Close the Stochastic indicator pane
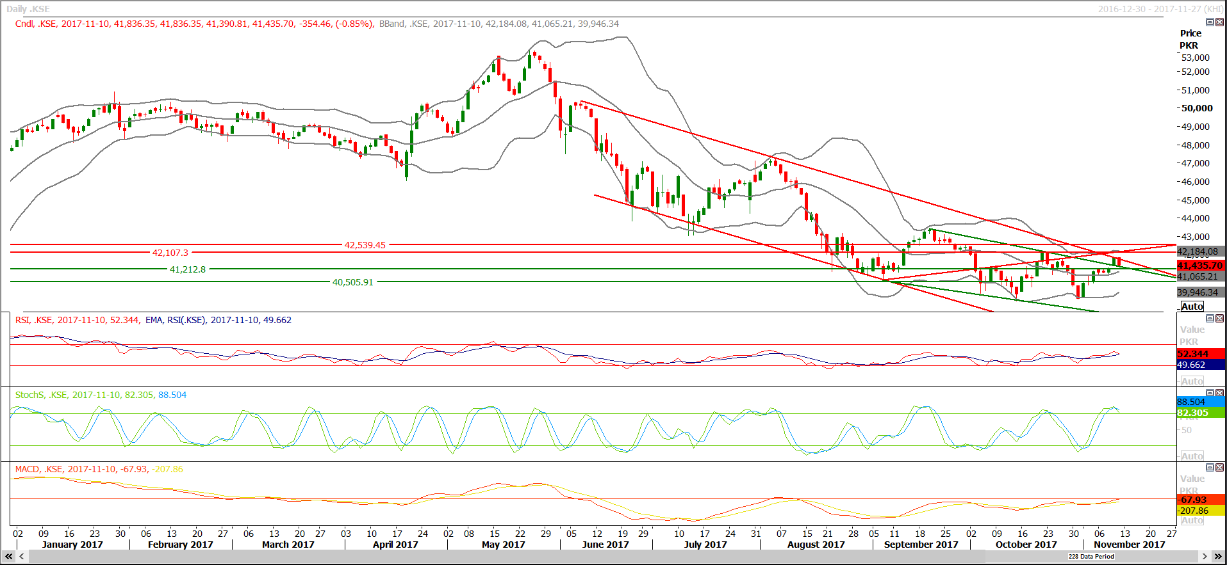 click(x=1219, y=393)
